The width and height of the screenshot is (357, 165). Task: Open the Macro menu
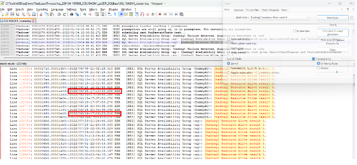(93, 9)
